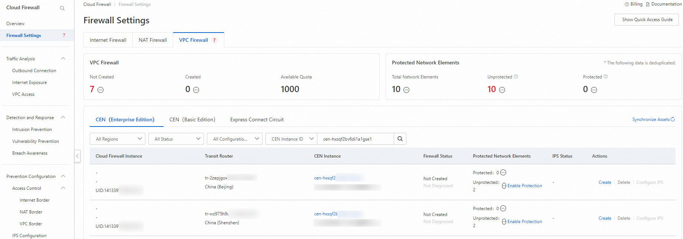
Task: Open details icon beside Unprotected count 10
Action: [502, 90]
